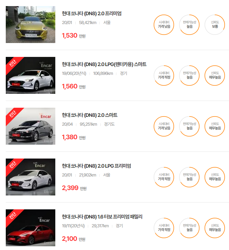The image size is (229, 250).
Task: Click 가격낮음 gauge of 1,380만원 listing
Action: tap(164, 126)
